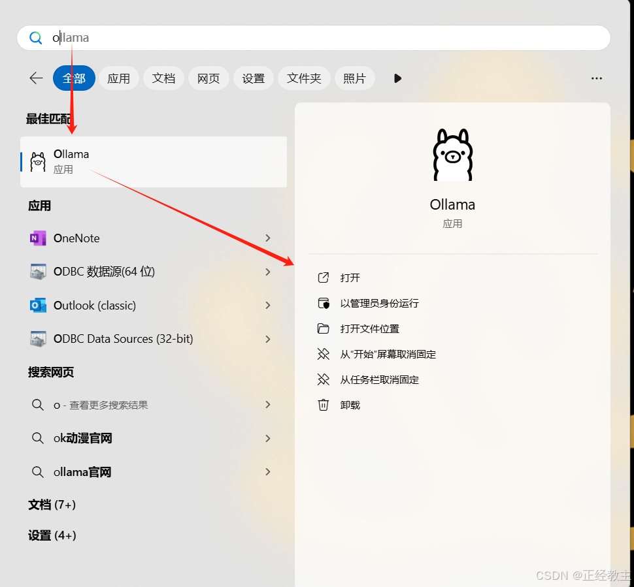Viewport: 634px width, 587px height.
Task: Click the Ollama llama icon in best match
Action: click(38, 162)
